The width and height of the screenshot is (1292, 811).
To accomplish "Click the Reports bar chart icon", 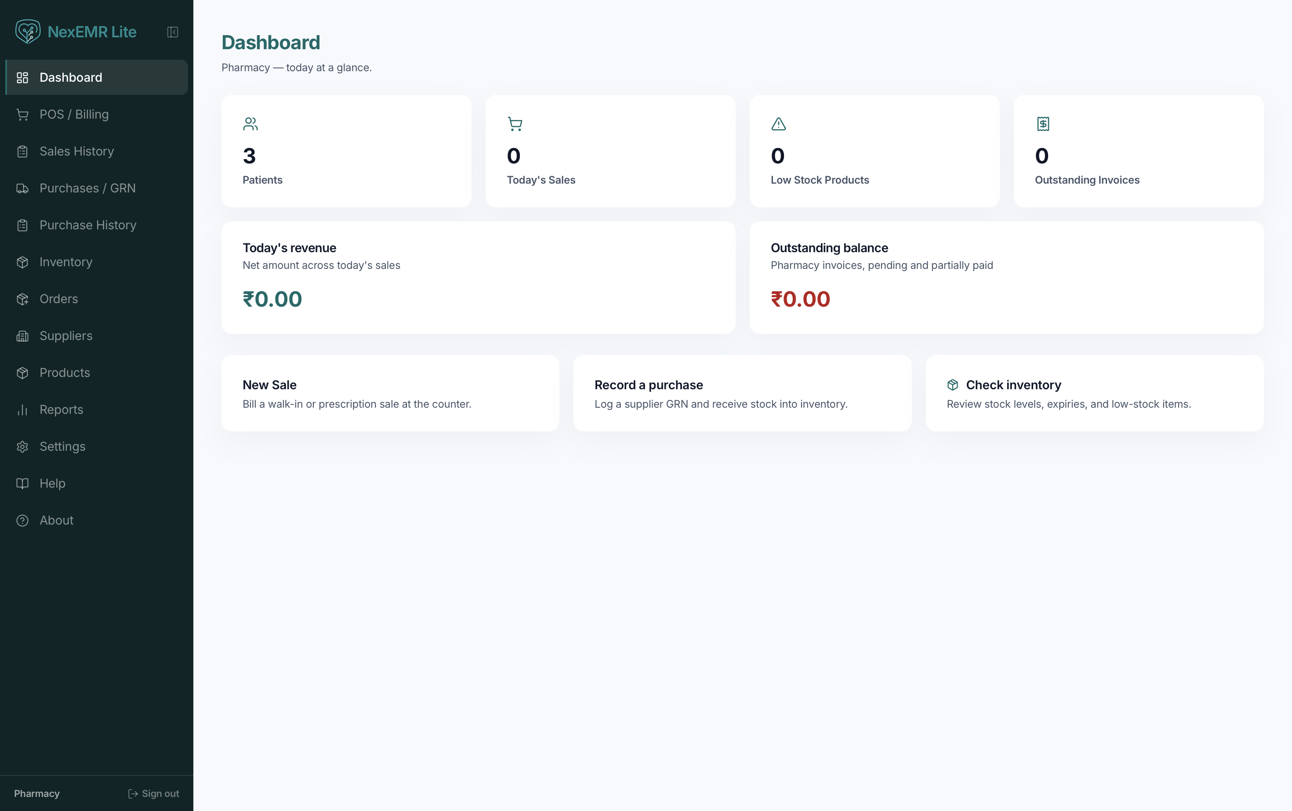I will 22,410.
